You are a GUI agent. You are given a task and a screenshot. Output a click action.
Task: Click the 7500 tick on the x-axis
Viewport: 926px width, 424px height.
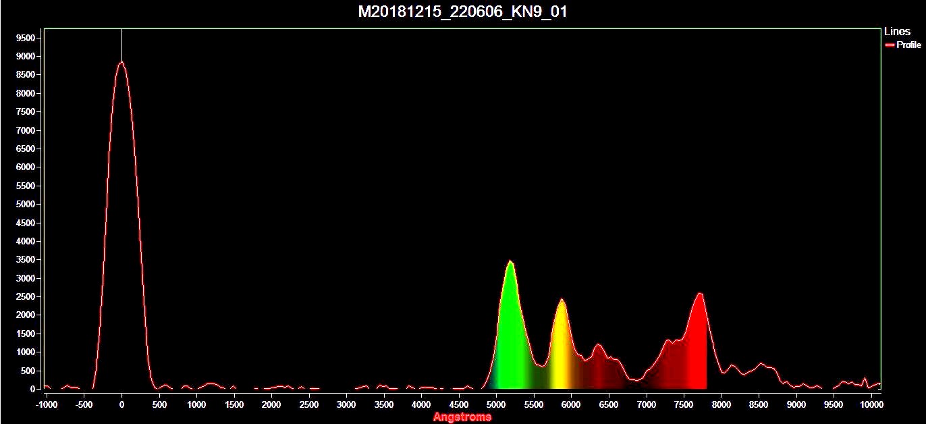684,405
